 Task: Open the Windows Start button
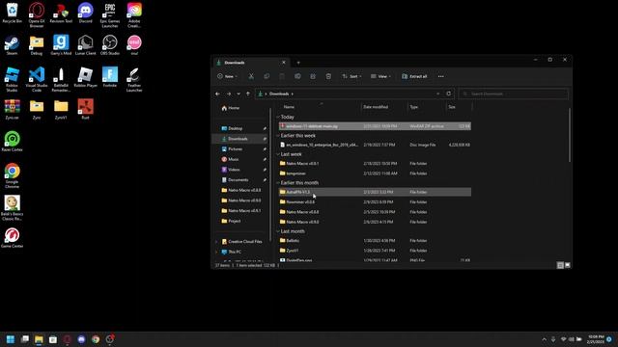click(x=11, y=339)
